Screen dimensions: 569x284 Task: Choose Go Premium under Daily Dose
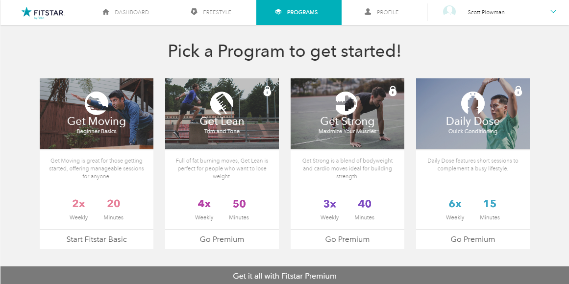[x=473, y=239]
